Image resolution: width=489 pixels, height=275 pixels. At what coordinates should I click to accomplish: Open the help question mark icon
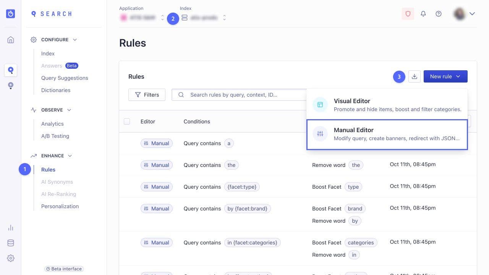[439, 14]
